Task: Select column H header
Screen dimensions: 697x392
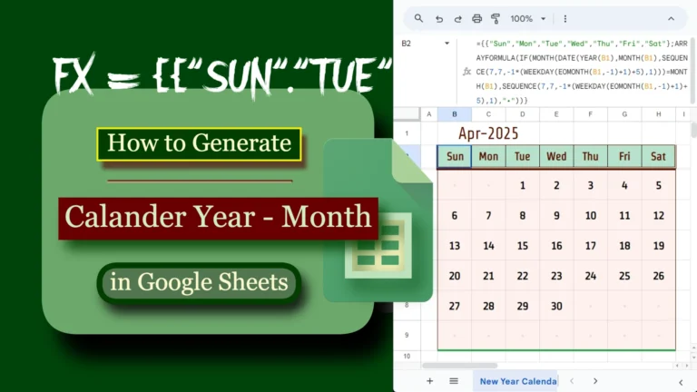Action: [658, 114]
